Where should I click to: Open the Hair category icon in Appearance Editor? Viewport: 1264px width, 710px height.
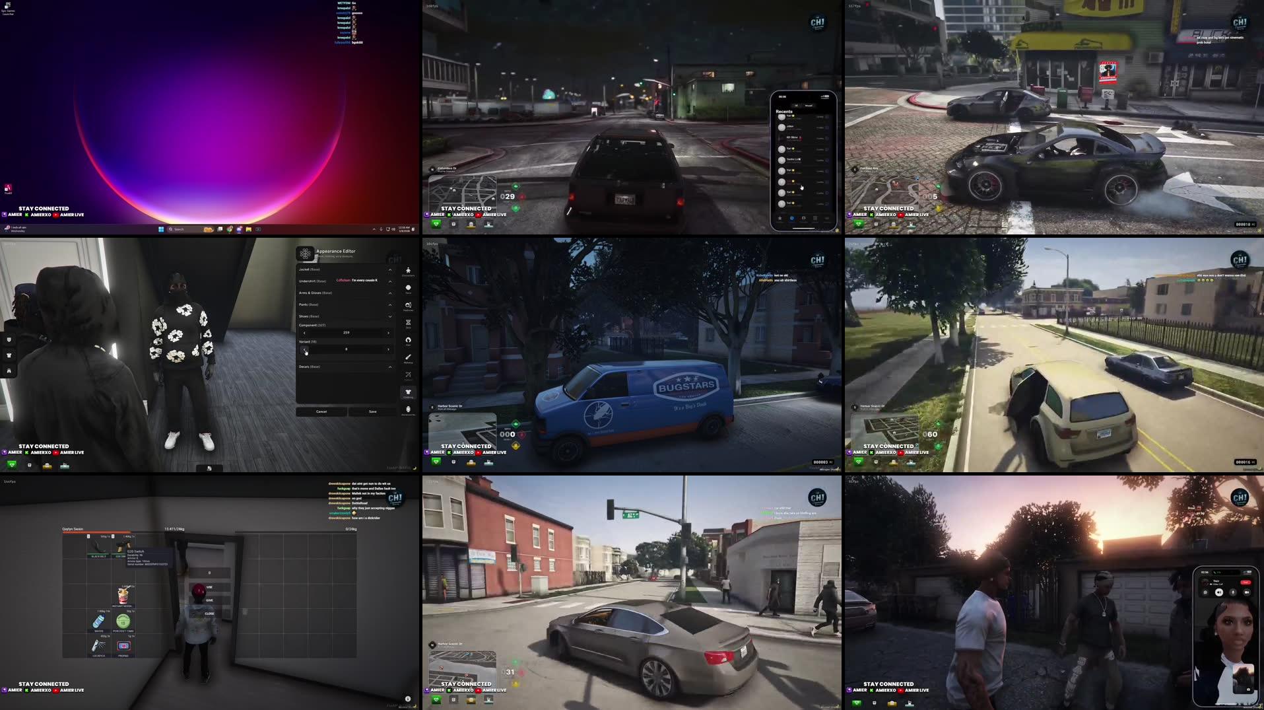coord(408,341)
